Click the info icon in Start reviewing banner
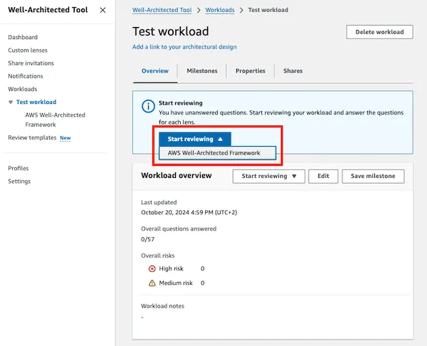The height and width of the screenshot is (346, 427). pos(149,106)
